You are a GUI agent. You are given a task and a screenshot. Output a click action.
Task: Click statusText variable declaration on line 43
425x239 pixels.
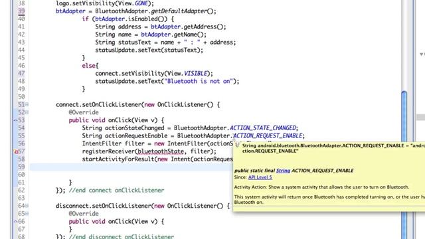pyautogui.click(x=134, y=42)
